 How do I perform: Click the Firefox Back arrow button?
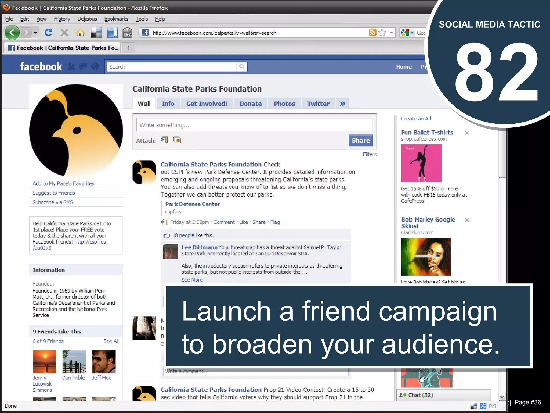pos(12,33)
